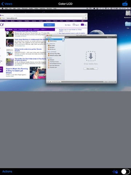
Task: Go back to Views
Action: click(7, 4)
